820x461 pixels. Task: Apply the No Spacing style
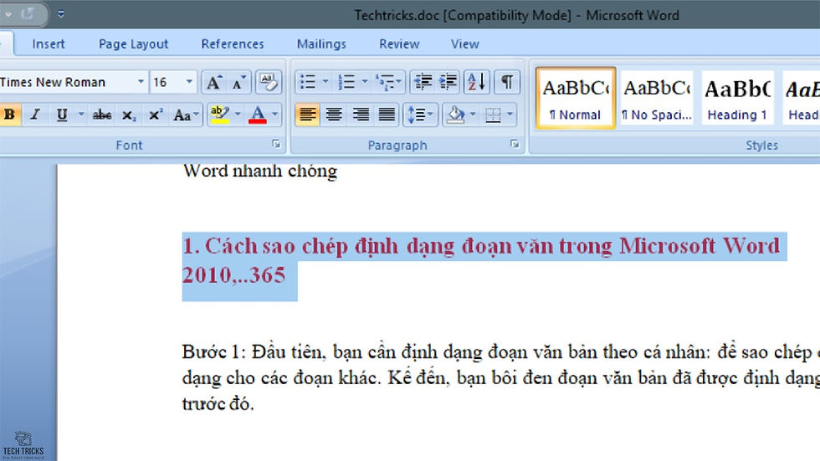657,98
